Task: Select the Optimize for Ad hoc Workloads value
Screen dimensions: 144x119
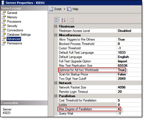Action: tap(129, 70)
